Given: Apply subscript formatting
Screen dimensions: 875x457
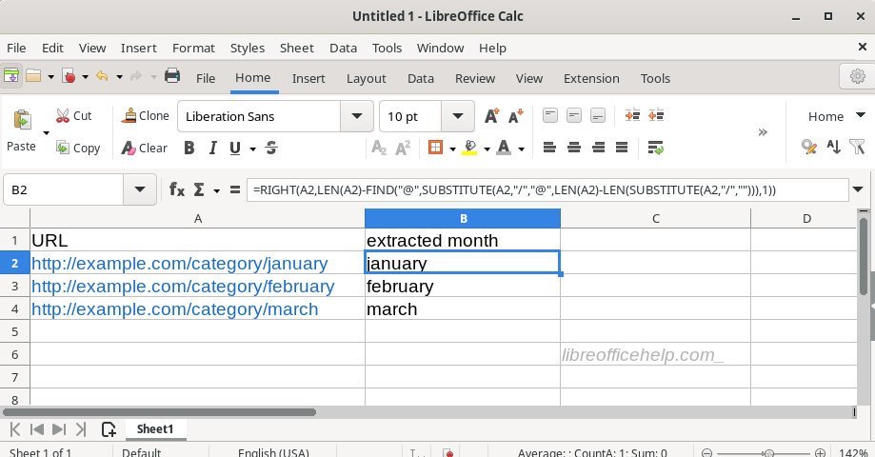Looking at the screenshot, I should tap(379, 148).
